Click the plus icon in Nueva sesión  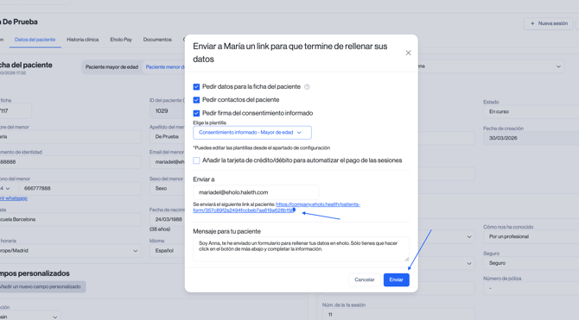[x=532, y=23]
